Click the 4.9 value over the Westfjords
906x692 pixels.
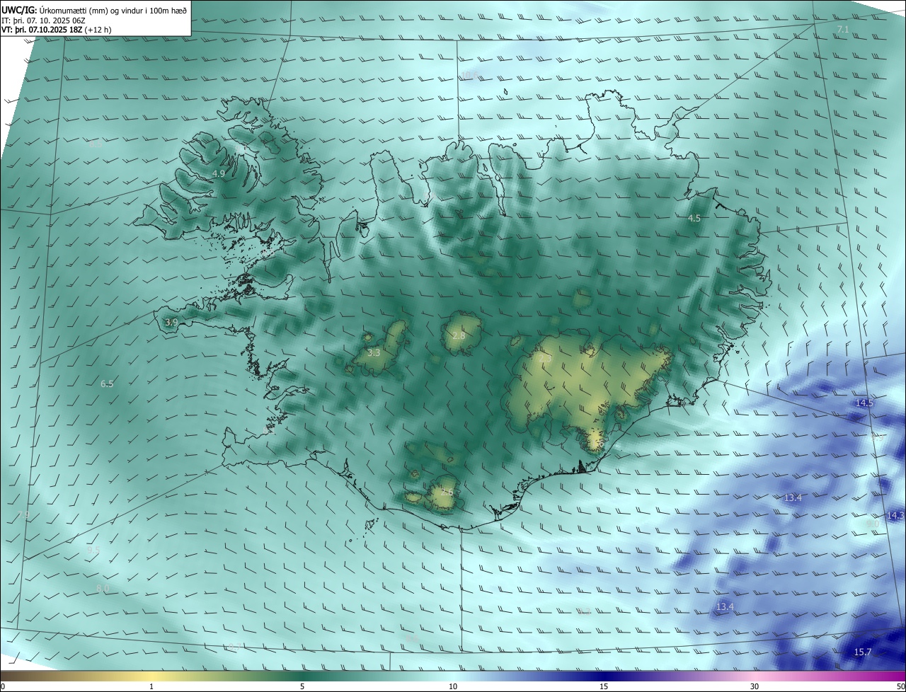click(x=219, y=173)
